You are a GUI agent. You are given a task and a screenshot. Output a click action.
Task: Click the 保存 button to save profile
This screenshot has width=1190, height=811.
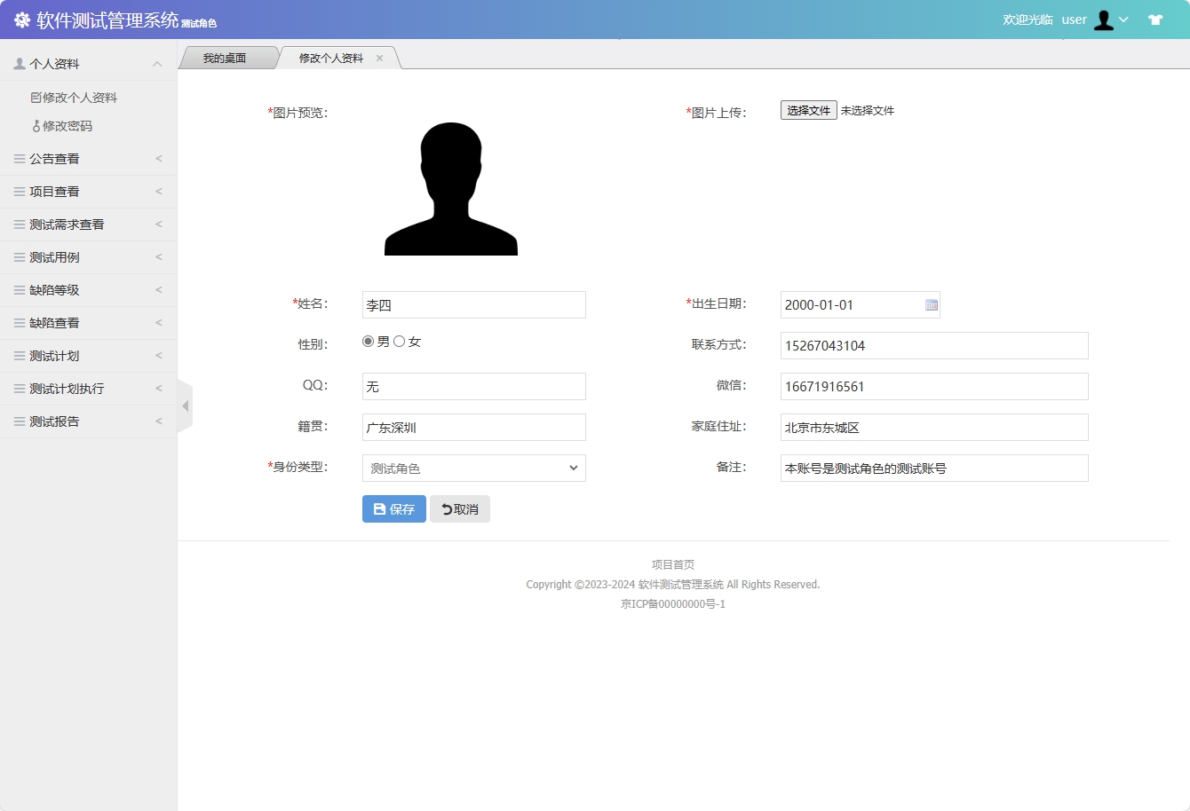[x=393, y=508]
